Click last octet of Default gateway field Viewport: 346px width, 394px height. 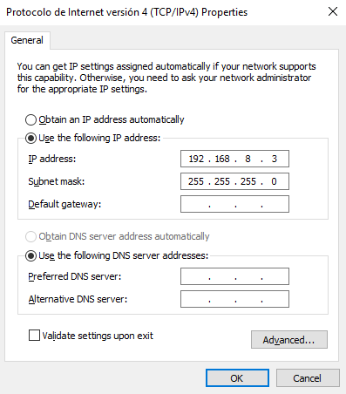point(275,204)
